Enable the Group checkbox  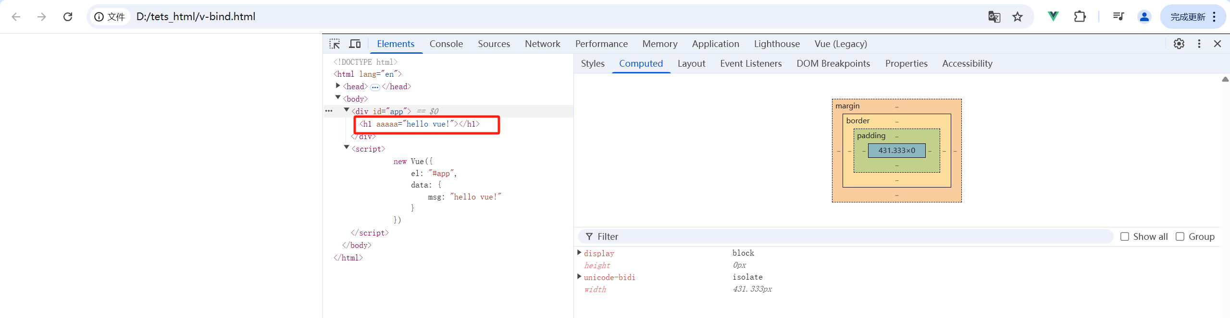click(1180, 236)
